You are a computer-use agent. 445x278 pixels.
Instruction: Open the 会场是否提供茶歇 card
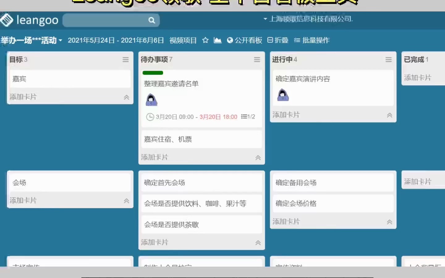(x=201, y=225)
